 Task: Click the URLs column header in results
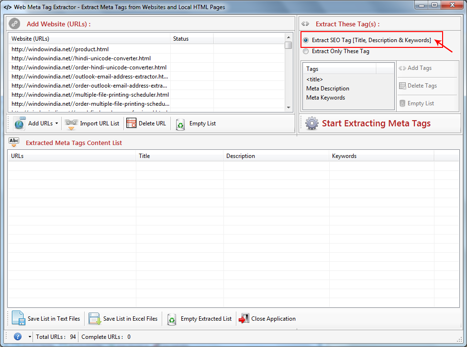click(x=72, y=156)
